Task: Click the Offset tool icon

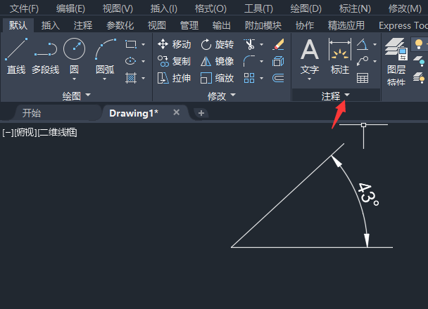Action: pyautogui.click(x=278, y=78)
